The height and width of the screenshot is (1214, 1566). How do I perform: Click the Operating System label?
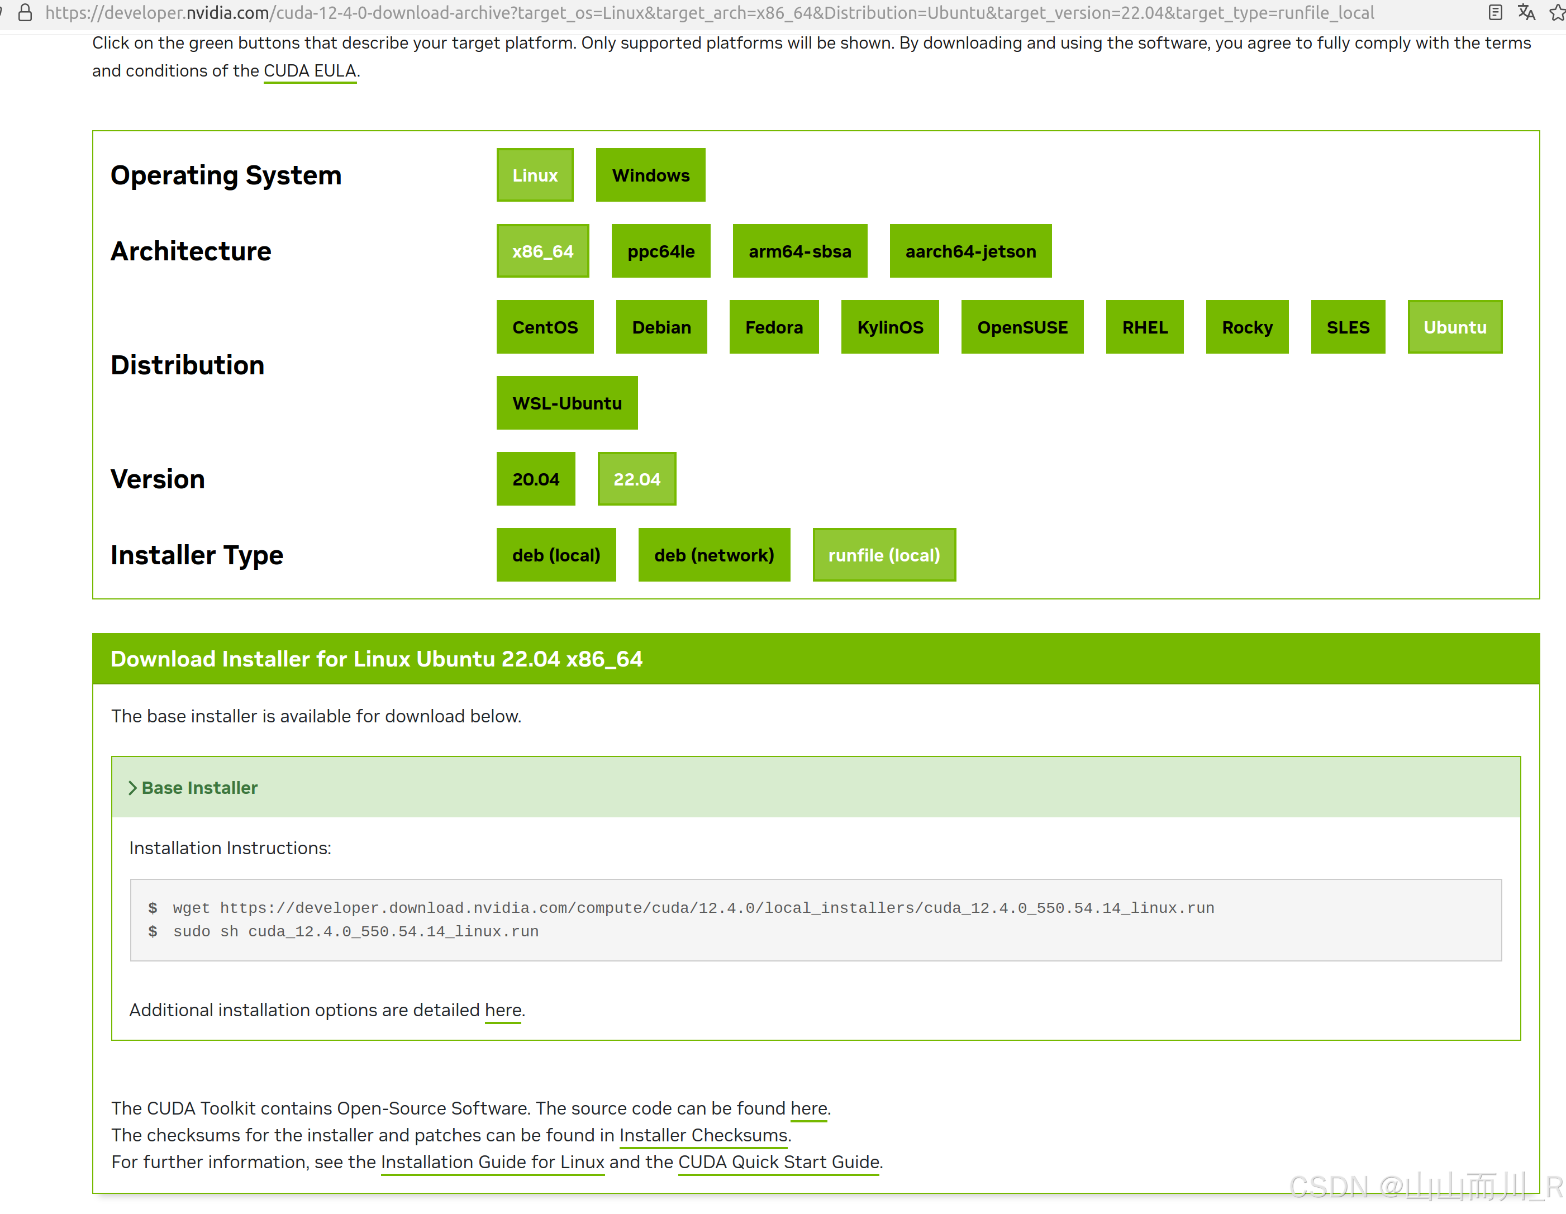226,175
